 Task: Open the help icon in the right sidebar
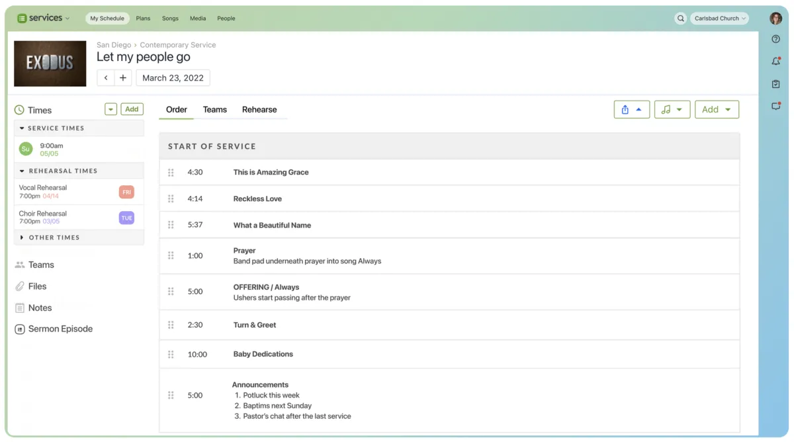pos(775,39)
